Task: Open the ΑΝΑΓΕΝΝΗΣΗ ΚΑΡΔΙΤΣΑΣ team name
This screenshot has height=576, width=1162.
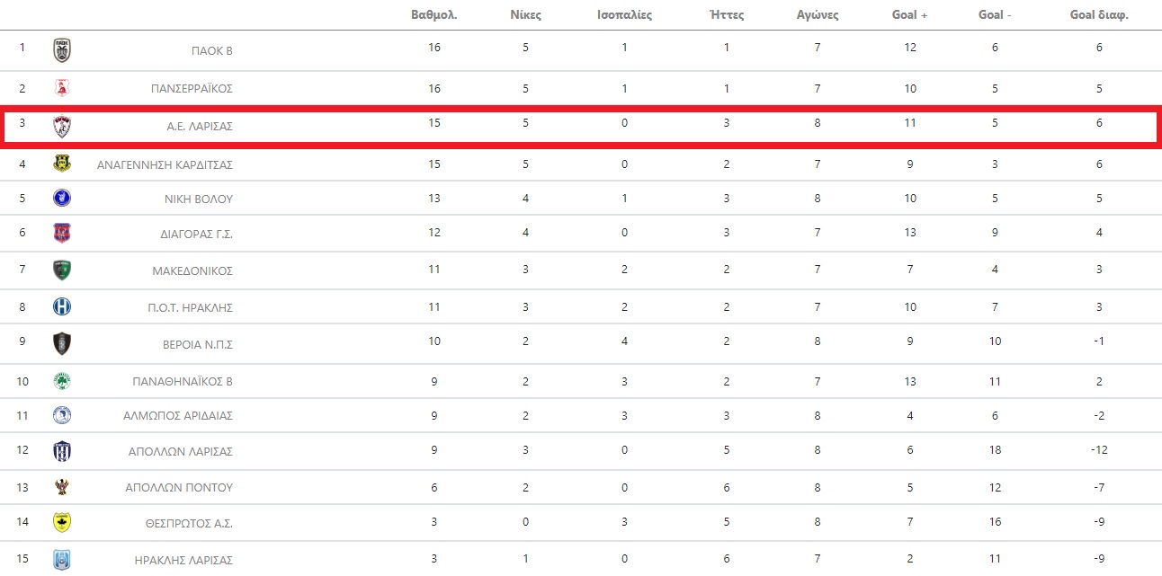Action: pyautogui.click(x=165, y=164)
